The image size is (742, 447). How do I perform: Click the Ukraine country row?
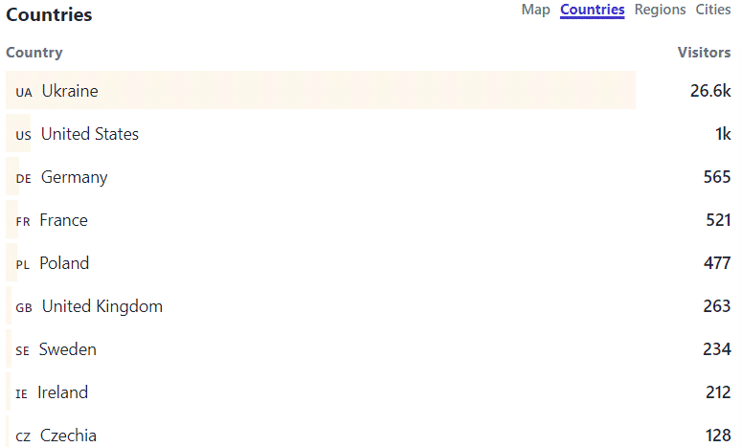pos(369,90)
